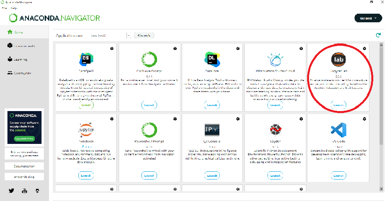387x201 pixels.
Task: Open Anaconda GitHub page icon
Action: click(37, 191)
